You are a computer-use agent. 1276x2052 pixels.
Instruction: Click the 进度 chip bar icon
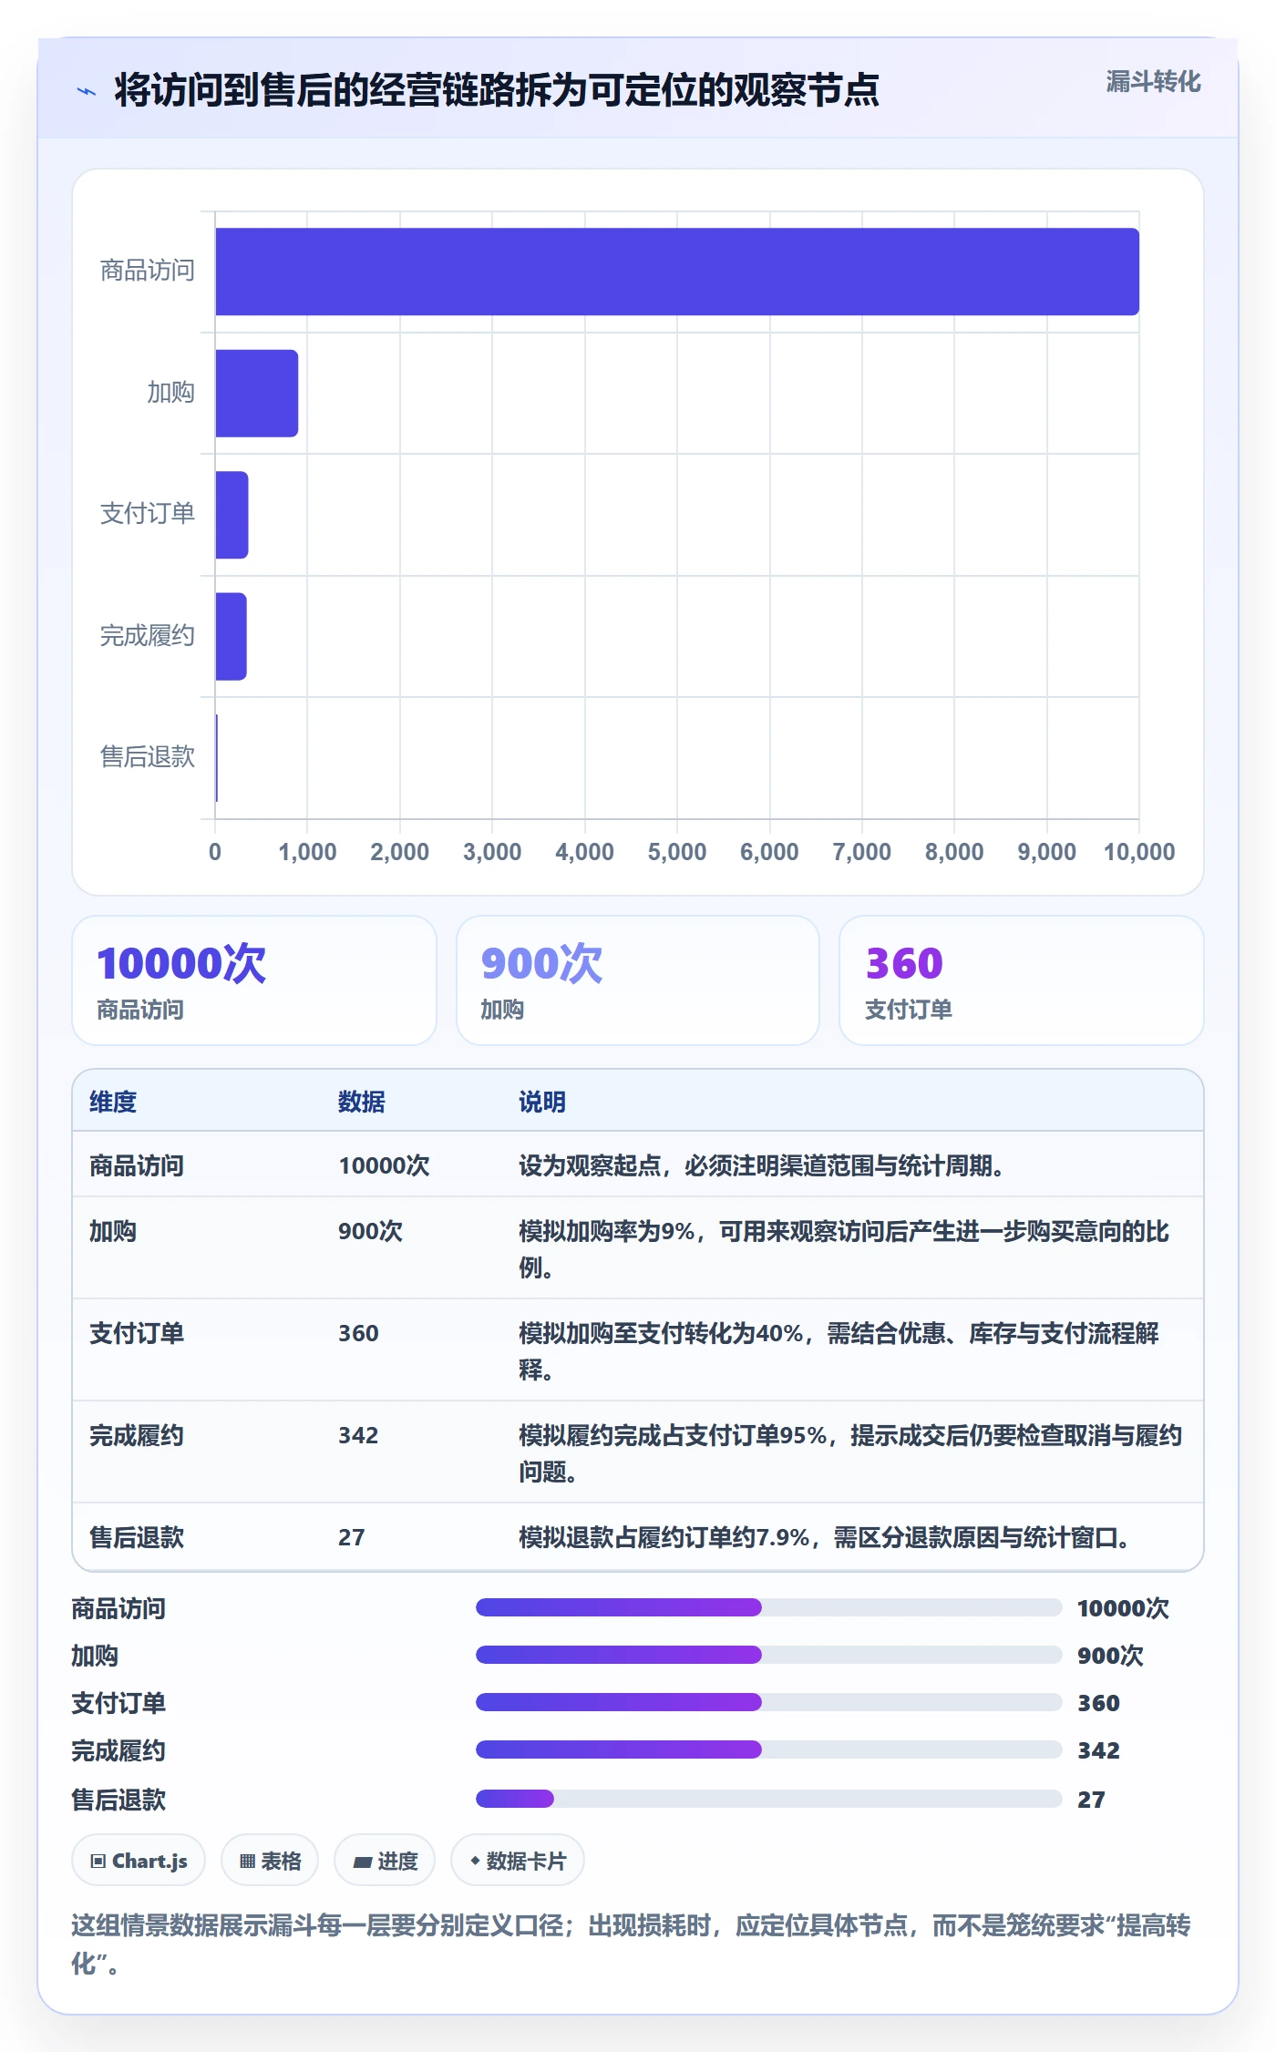[363, 1862]
